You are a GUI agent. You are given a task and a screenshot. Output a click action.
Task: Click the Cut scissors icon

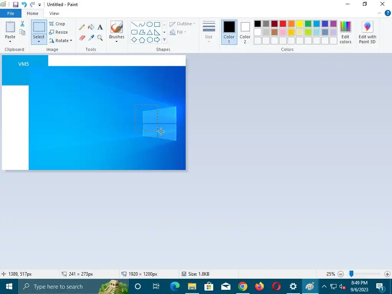(x=22, y=24)
